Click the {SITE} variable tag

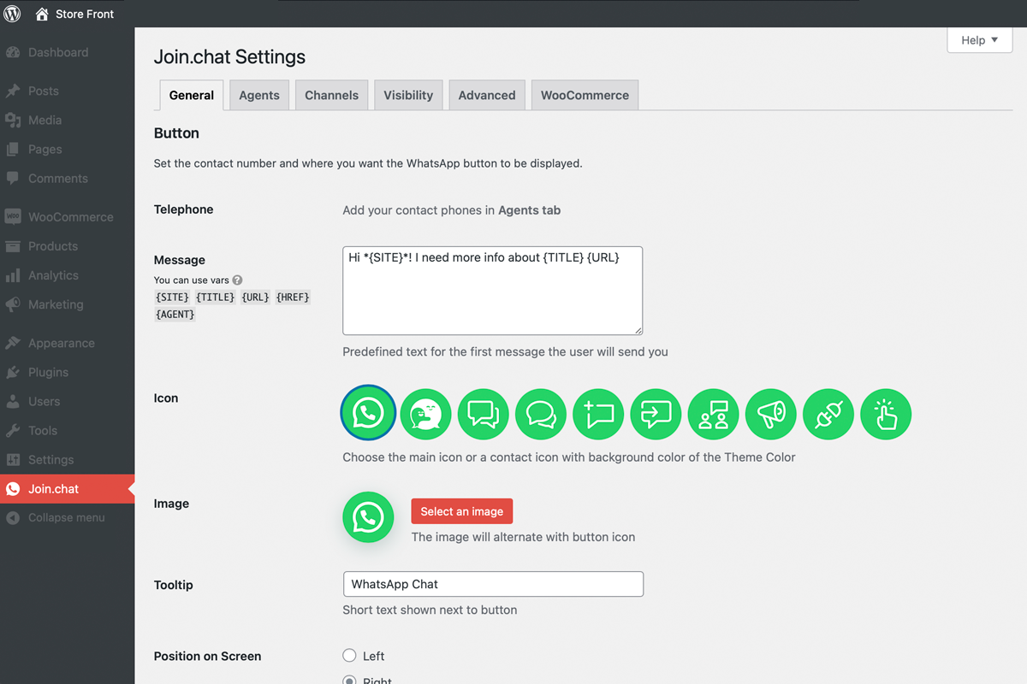coord(173,297)
